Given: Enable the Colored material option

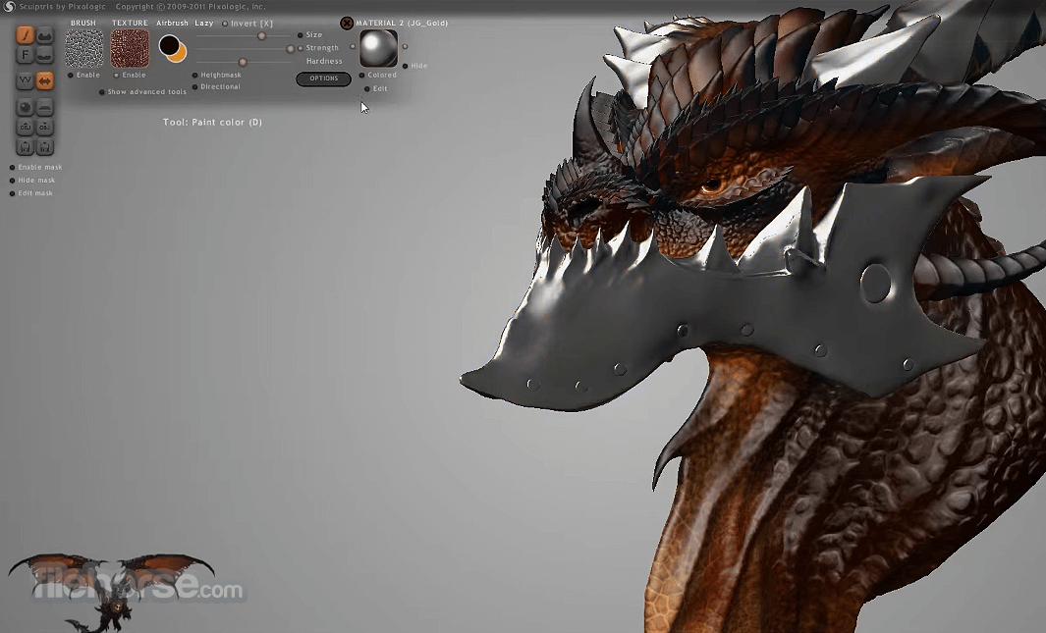Looking at the screenshot, I should point(361,76).
